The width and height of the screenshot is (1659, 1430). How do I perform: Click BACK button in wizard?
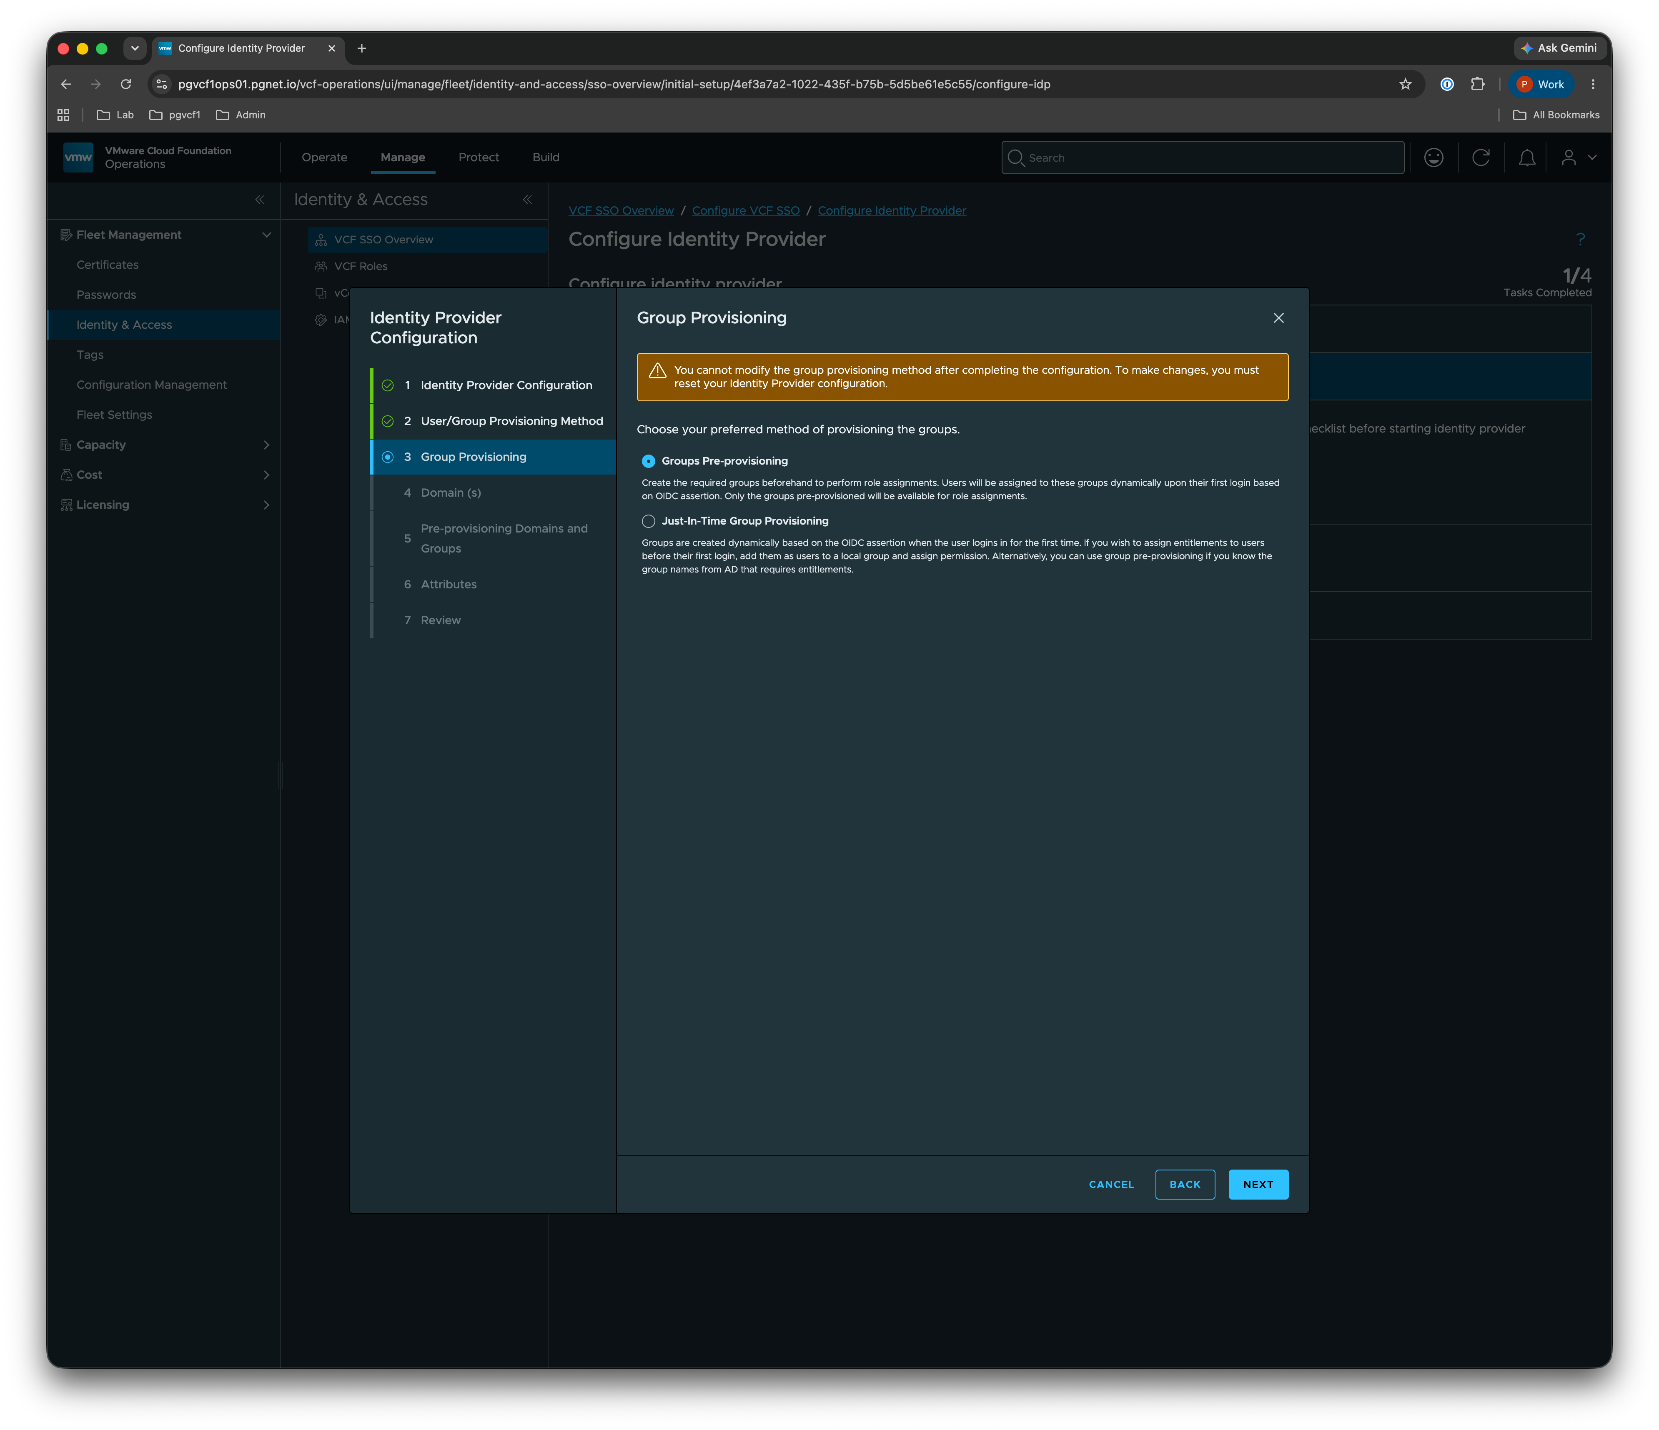tap(1184, 1184)
